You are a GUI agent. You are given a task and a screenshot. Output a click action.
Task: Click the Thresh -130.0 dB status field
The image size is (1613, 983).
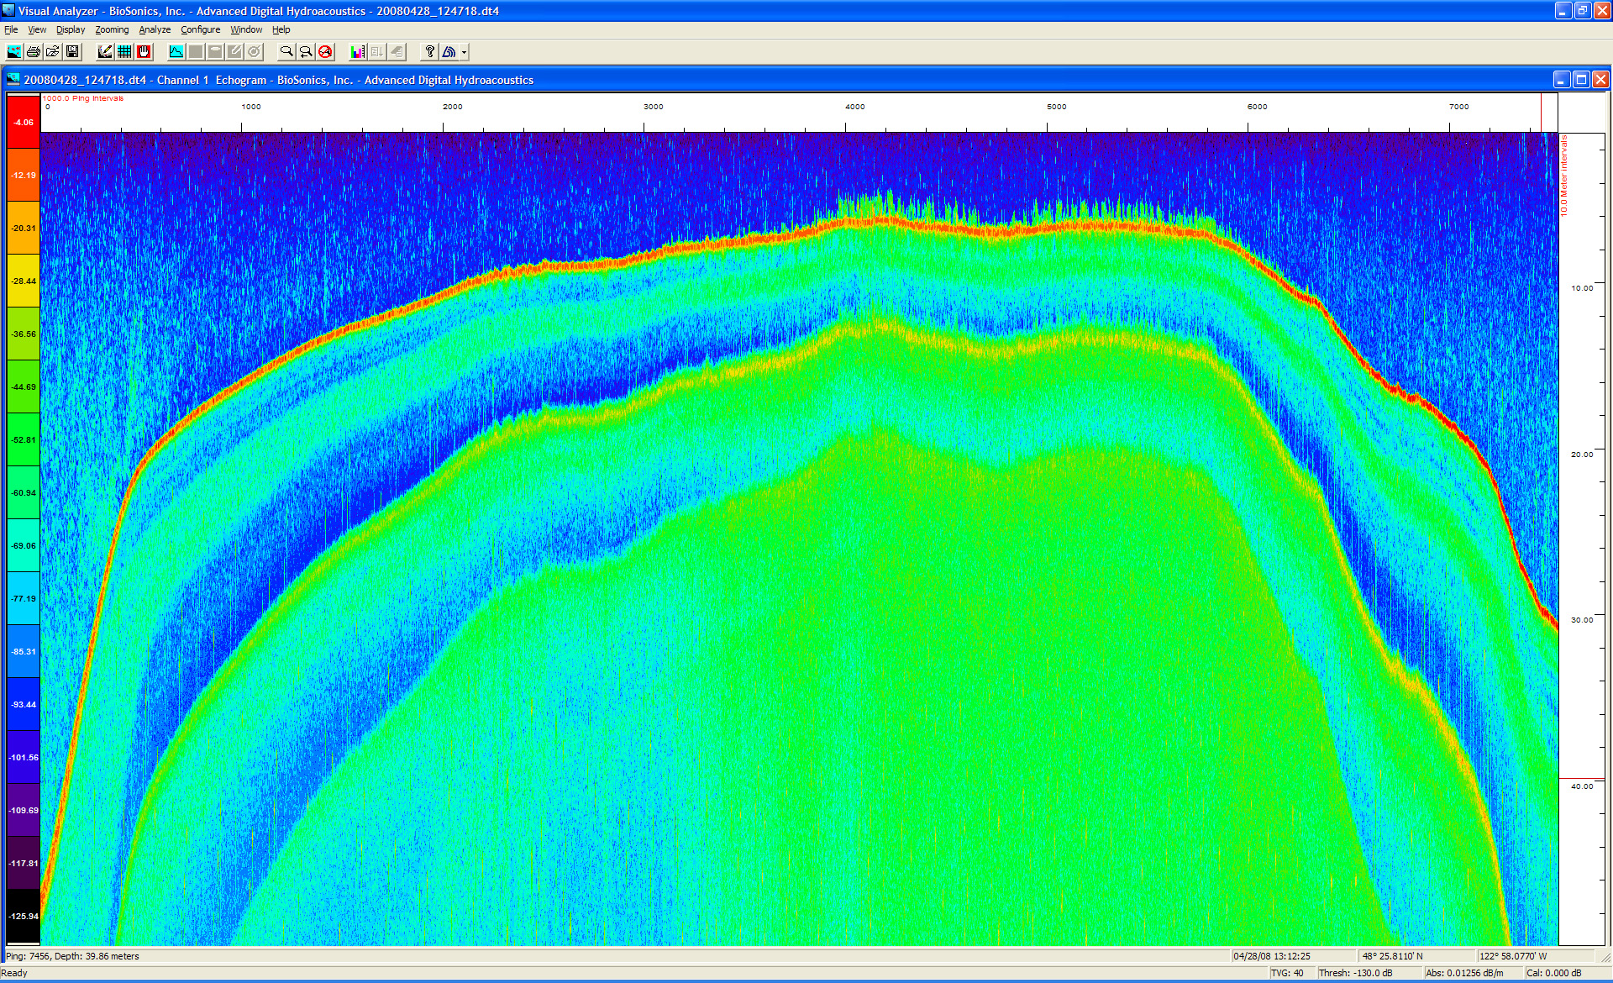coord(1355,973)
